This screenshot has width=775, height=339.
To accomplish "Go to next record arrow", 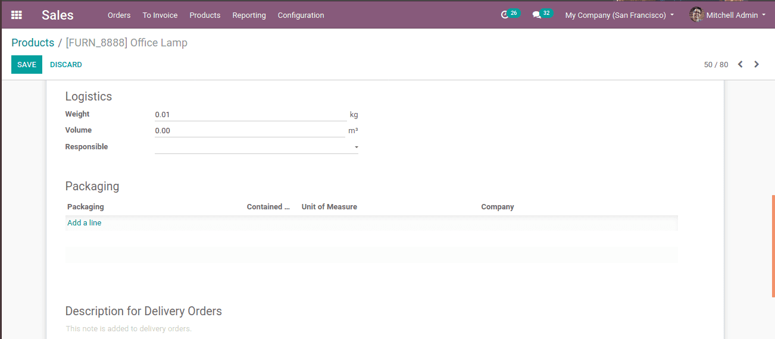I will point(757,64).
